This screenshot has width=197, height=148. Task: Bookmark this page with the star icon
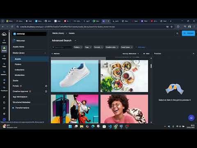172,27
